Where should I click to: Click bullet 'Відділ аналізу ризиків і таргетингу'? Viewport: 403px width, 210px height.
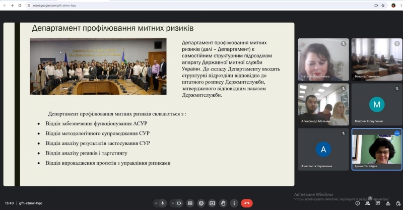86,153
